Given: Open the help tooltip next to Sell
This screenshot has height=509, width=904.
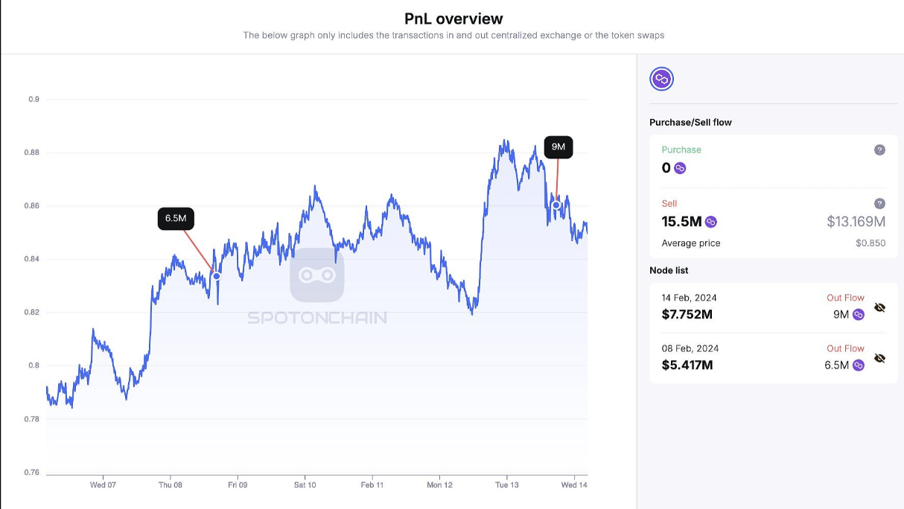Looking at the screenshot, I should coord(879,203).
